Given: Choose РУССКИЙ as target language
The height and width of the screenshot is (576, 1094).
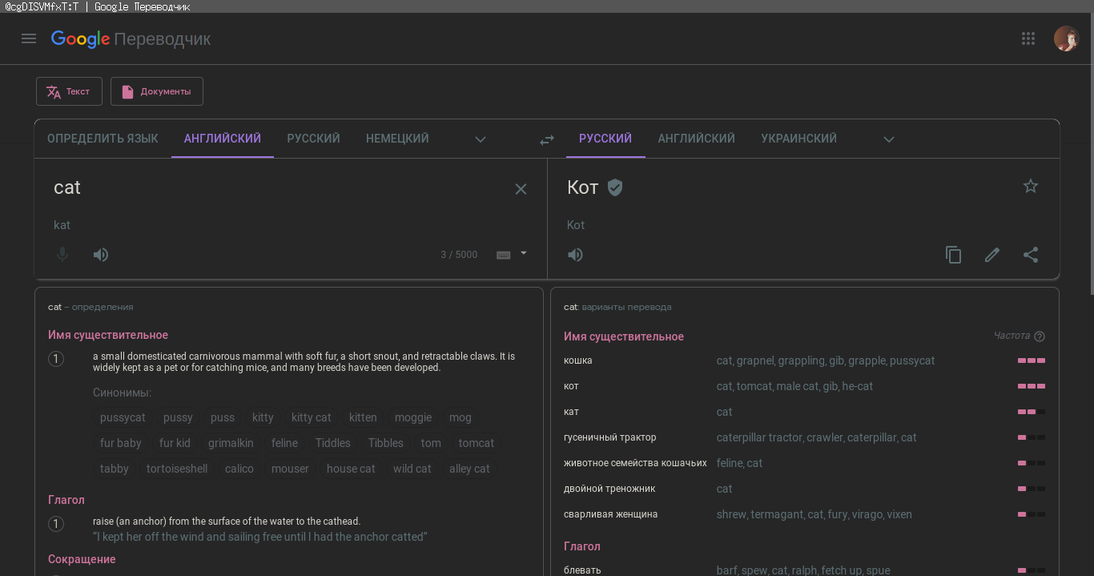Looking at the screenshot, I should [605, 139].
